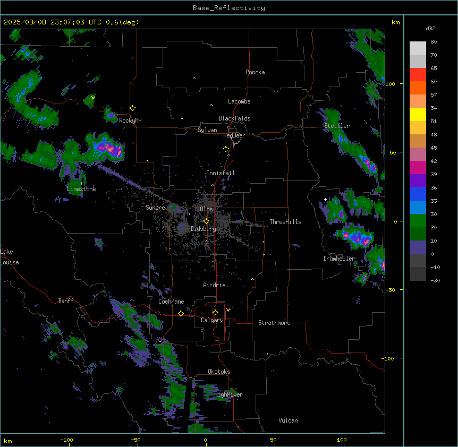
Task: Click the yellow diamond marker near RockyMH
Action: (132, 108)
